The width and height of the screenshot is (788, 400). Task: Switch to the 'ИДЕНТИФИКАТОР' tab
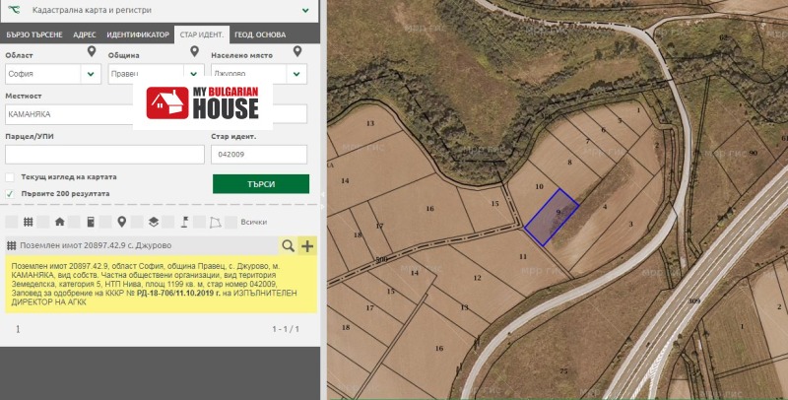138,34
